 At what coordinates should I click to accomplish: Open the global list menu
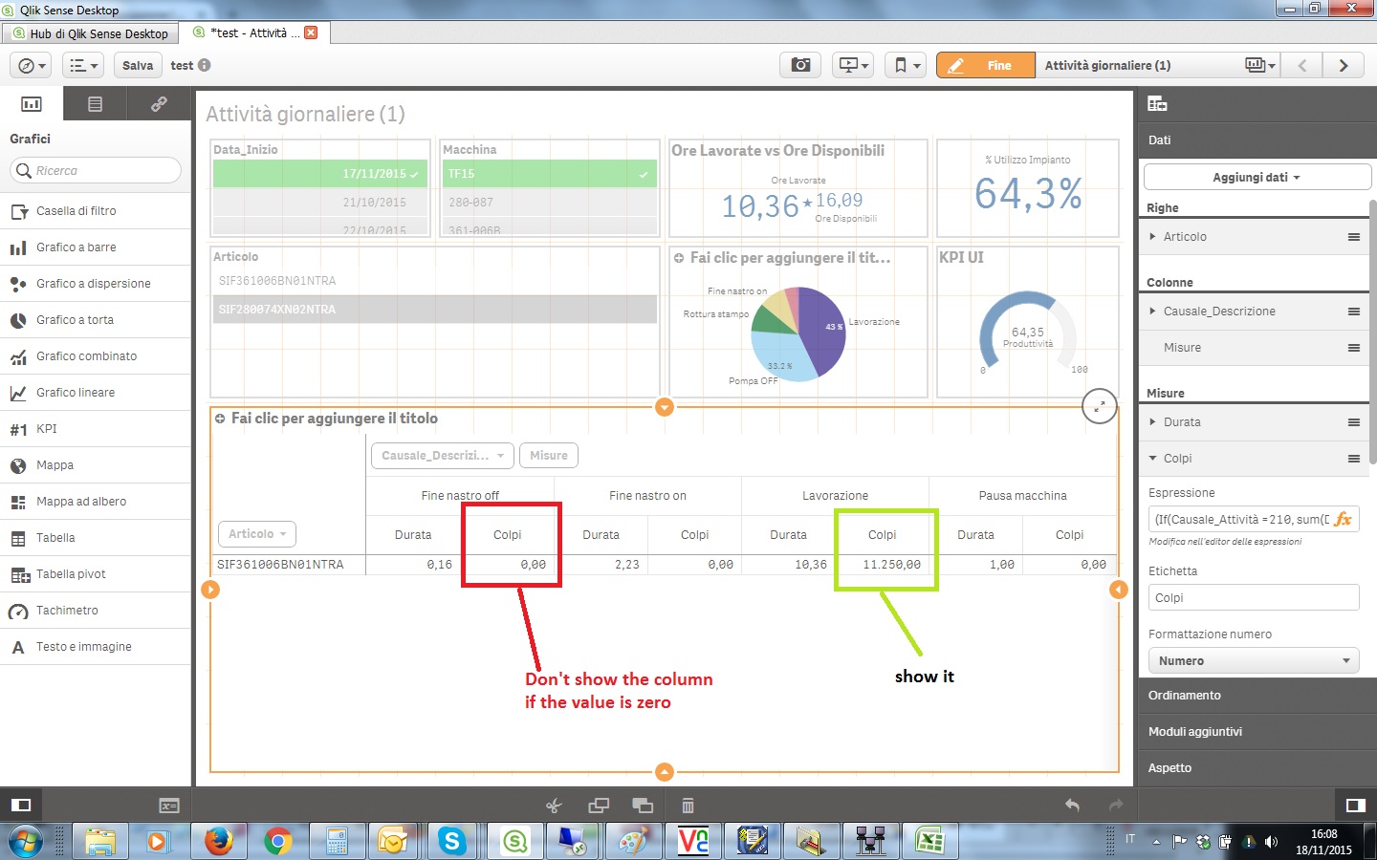coord(83,65)
